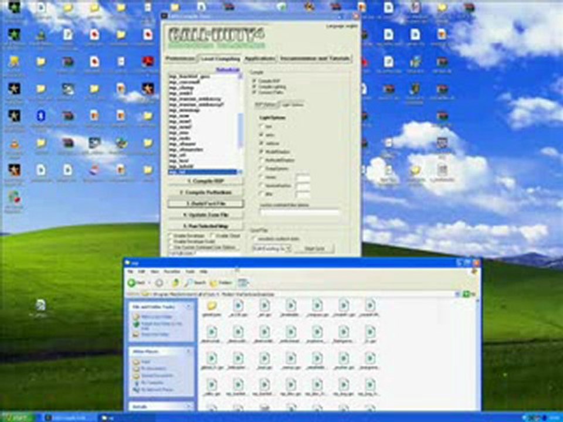
Task: Uncheck the verbose light option
Action: [261, 143]
